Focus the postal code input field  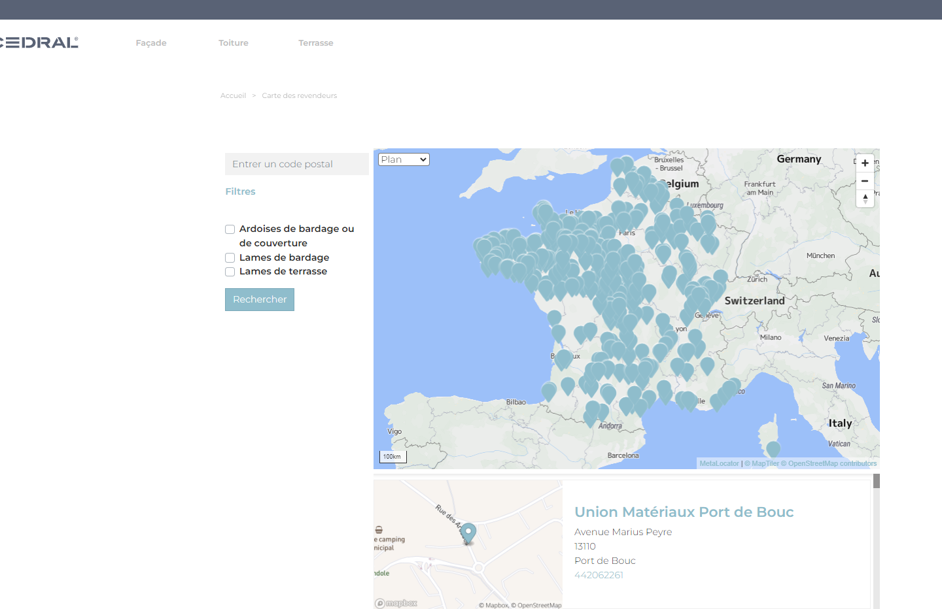[x=296, y=164]
